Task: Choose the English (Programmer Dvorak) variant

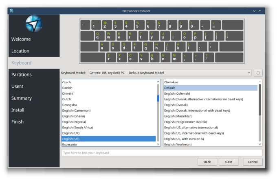Action: coord(211,122)
